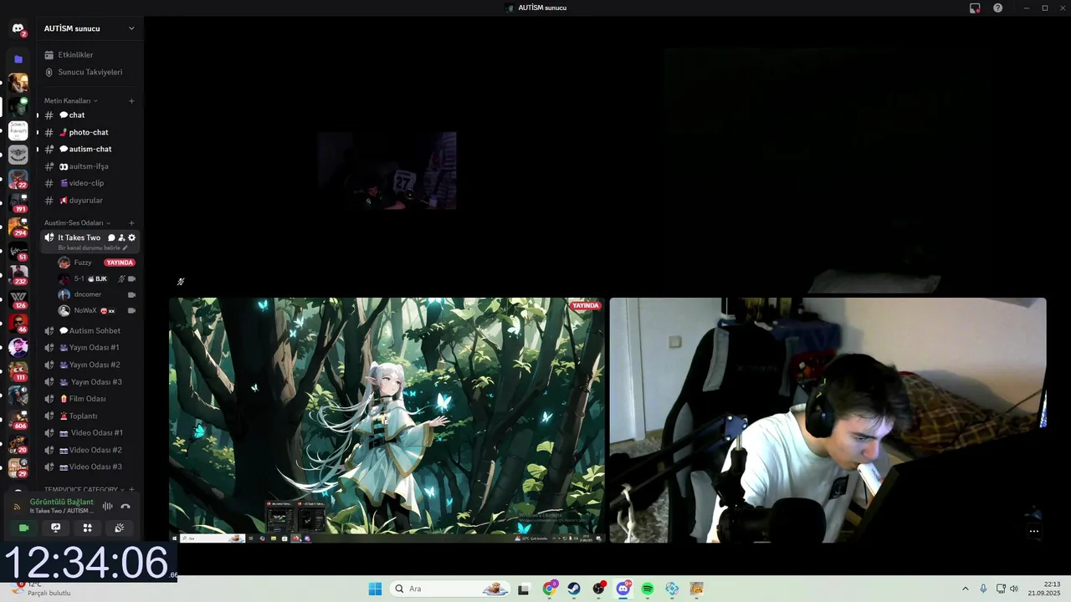Open the autism-chat channel
This screenshot has height=602, width=1071.
pyautogui.click(x=90, y=149)
